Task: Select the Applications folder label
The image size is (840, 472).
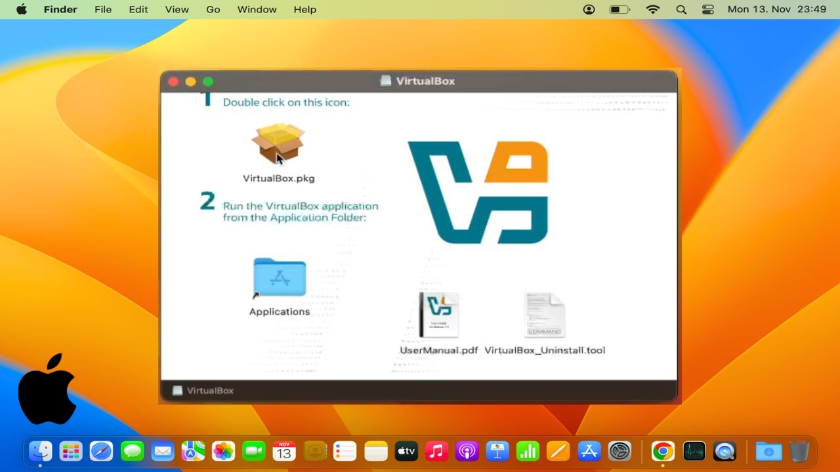Action: 280,312
